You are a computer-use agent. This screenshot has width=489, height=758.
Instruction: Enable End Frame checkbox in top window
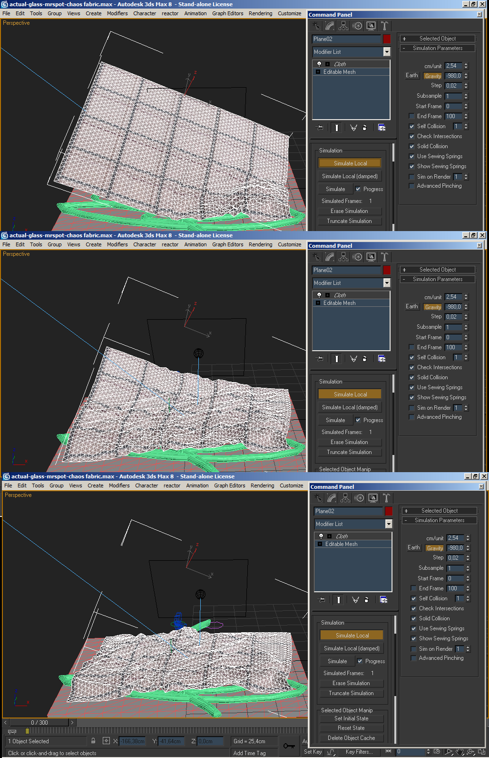coord(412,116)
